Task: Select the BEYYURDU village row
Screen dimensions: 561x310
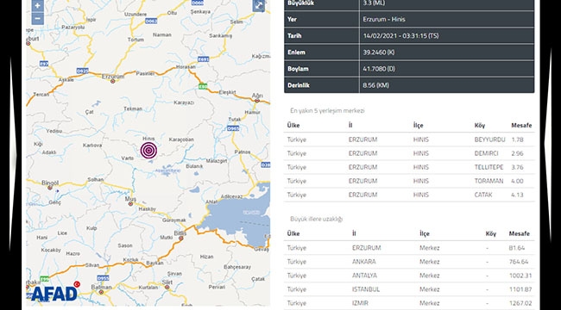Action: click(409, 139)
